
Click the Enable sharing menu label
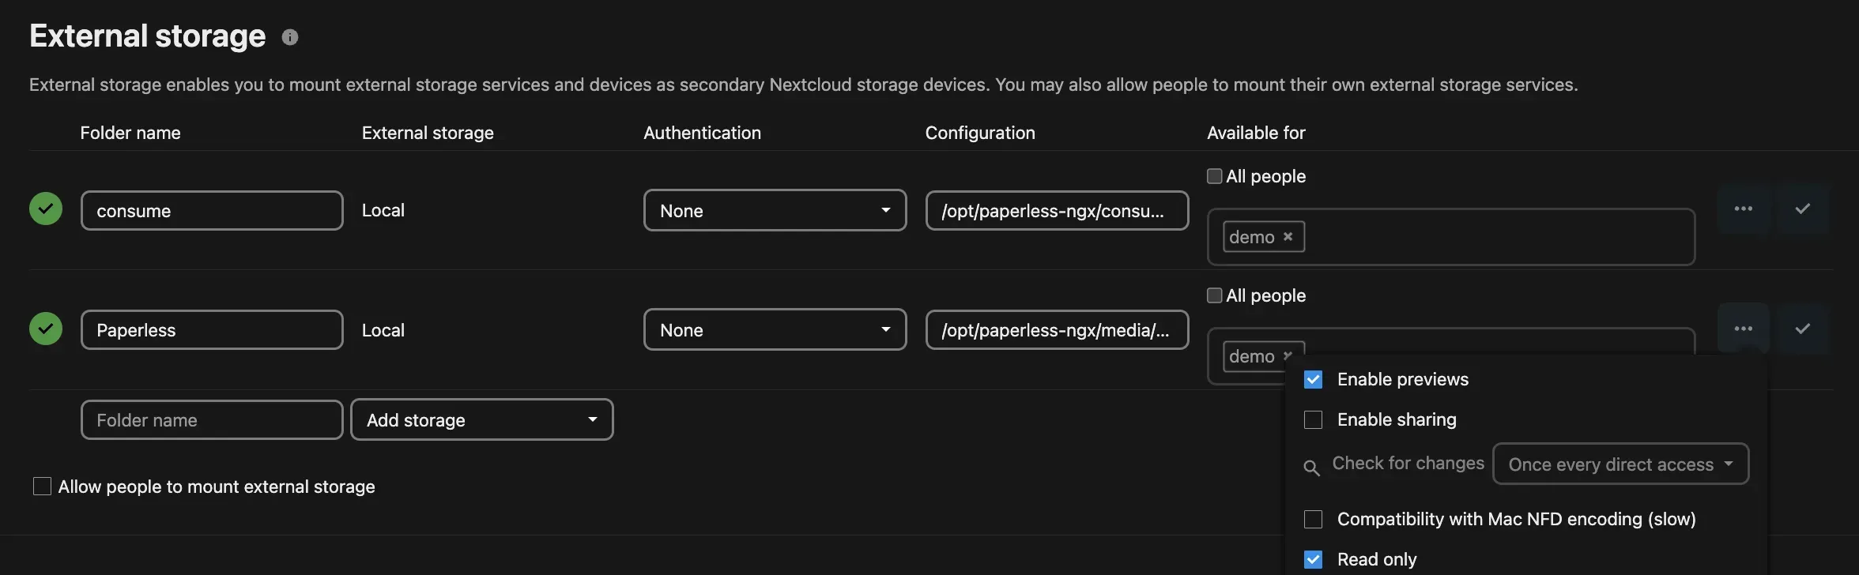(1397, 420)
